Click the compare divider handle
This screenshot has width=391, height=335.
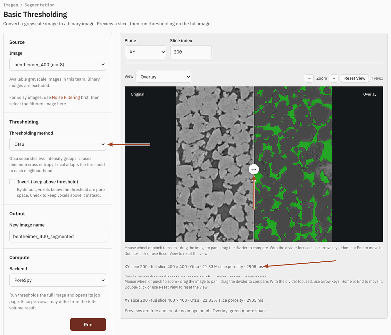[254, 169]
